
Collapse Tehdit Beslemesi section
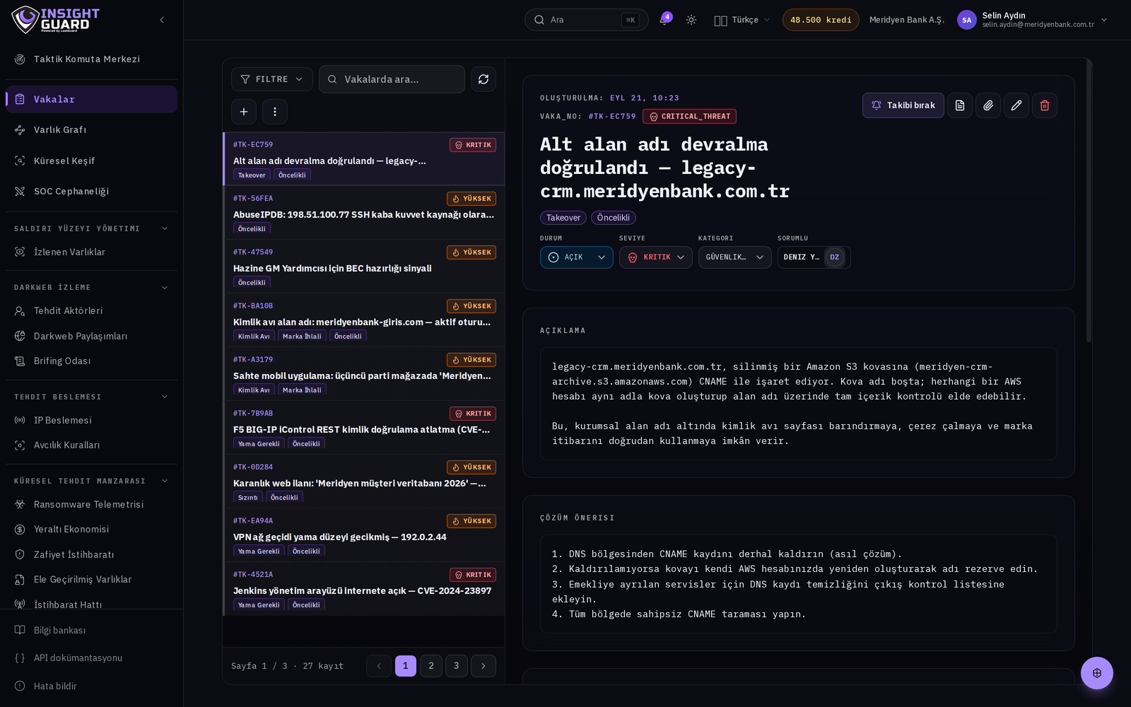91,397
